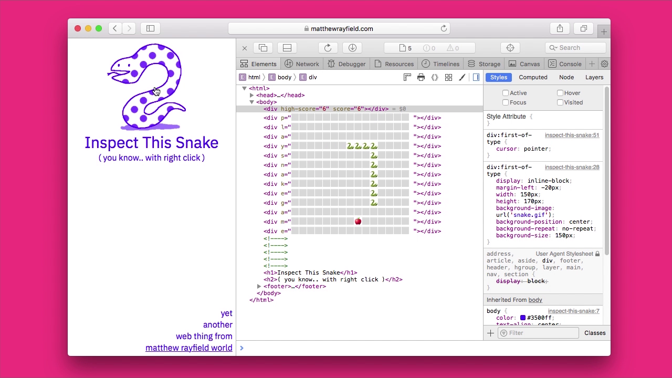Select div in the DOM breadcrumb
The image size is (672, 378).
308,77
